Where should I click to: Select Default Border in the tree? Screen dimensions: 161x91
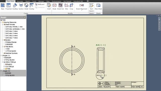coord(11,42)
